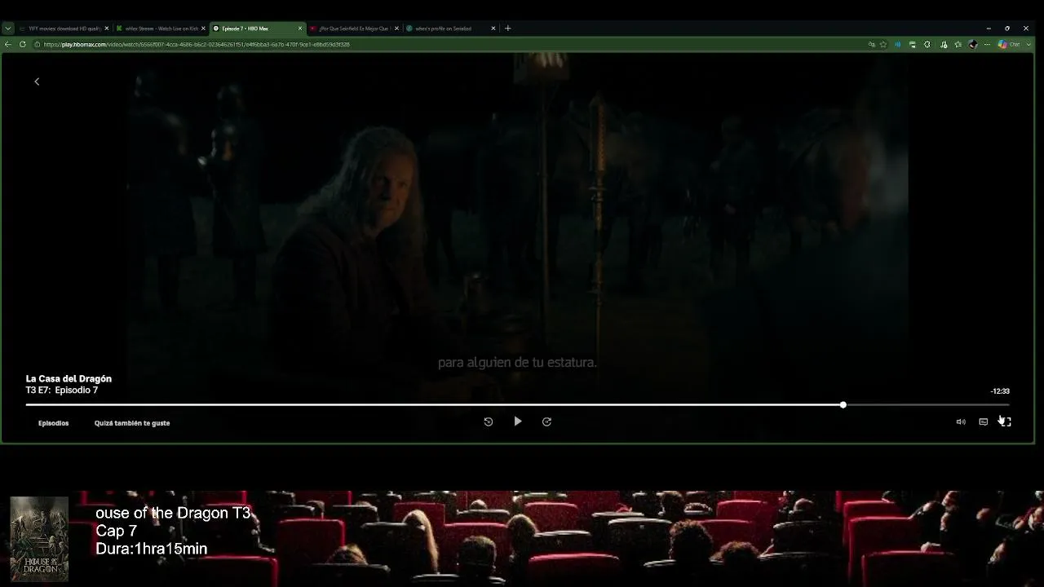Close the Kick stream tab

coord(203,29)
